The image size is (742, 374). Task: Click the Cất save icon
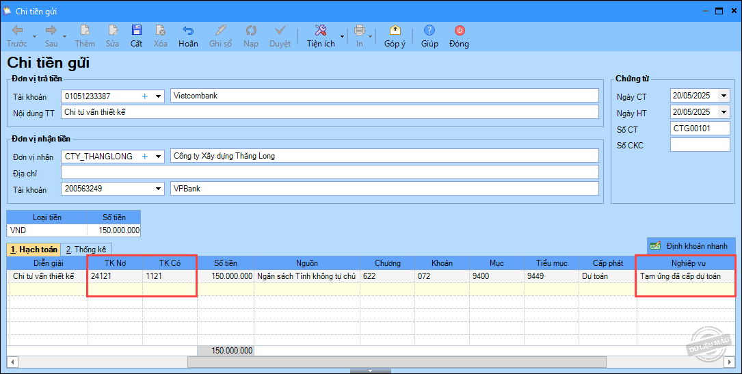pyautogui.click(x=137, y=31)
